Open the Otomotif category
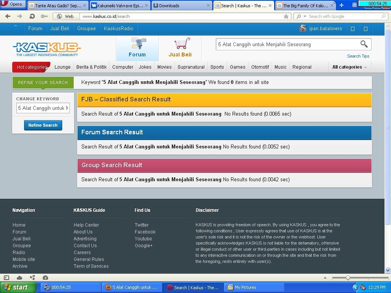Screen dimensions: 391x293 260,67
